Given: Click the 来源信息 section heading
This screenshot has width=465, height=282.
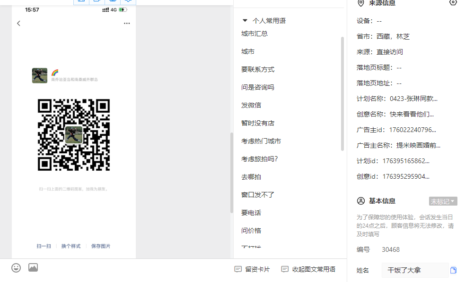Looking at the screenshot, I should (382, 3).
